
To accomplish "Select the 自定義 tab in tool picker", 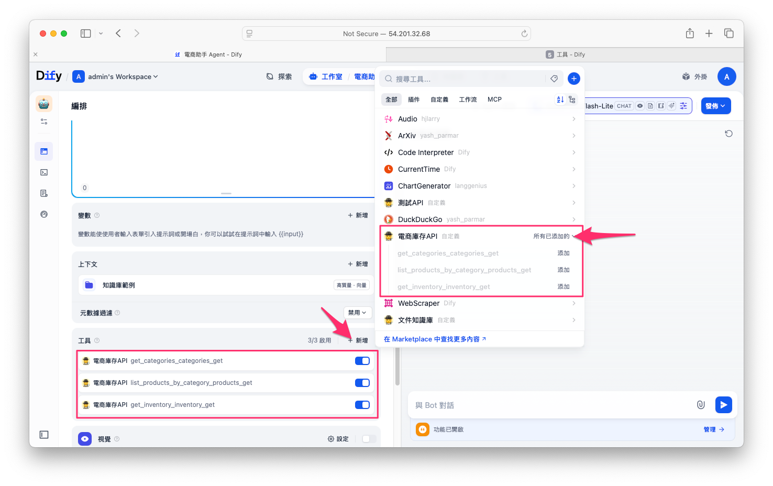I will 439,100.
